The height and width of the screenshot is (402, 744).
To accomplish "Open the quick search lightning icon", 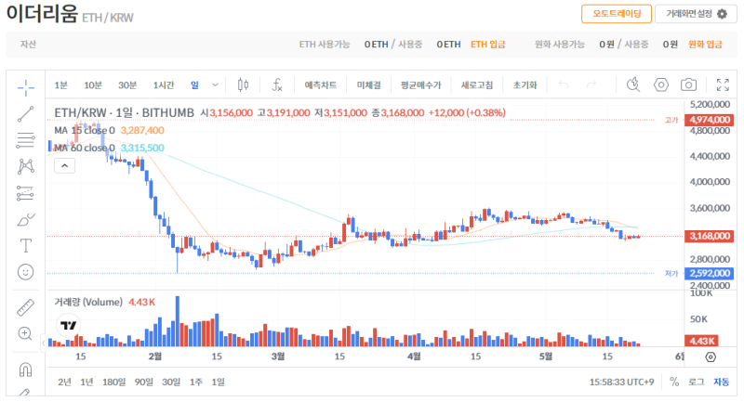I will click(x=633, y=84).
